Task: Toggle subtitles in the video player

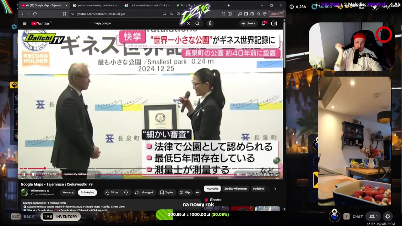Action: tap(248, 175)
